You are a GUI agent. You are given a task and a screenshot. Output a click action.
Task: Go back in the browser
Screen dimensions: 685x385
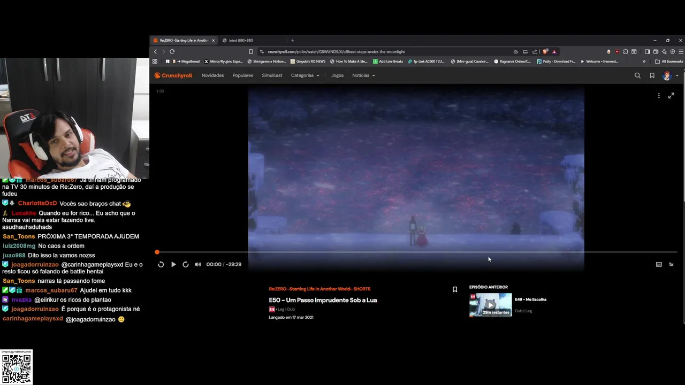pos(155,51)
